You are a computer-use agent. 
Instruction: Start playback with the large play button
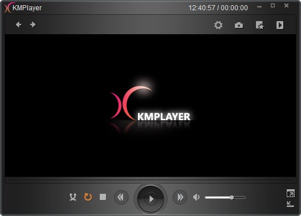coord(150,199)
